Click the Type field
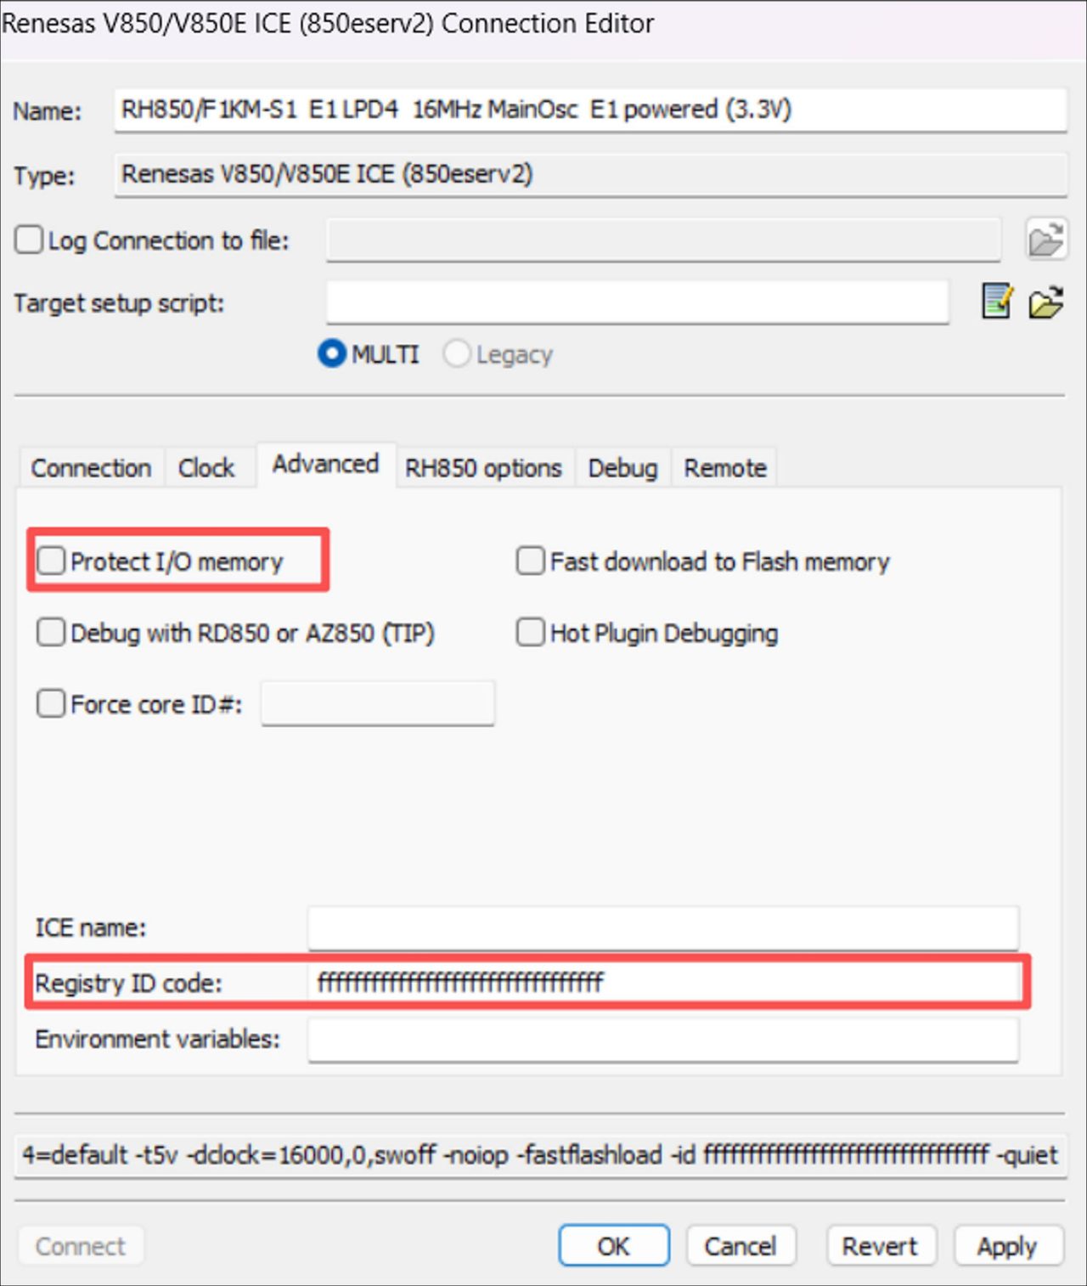Screen dimensions: 1087x1286 (x=590, y=175)
